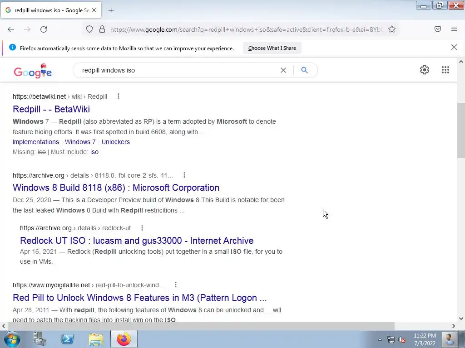Launch PowerShell from the taskbar
The height and width of the screenshot is (348, 465).
(x=67, y=339)
